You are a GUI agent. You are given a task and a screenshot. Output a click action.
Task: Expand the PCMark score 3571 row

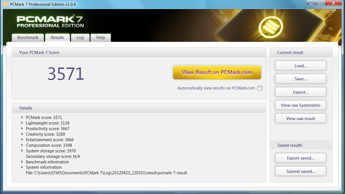22,117
